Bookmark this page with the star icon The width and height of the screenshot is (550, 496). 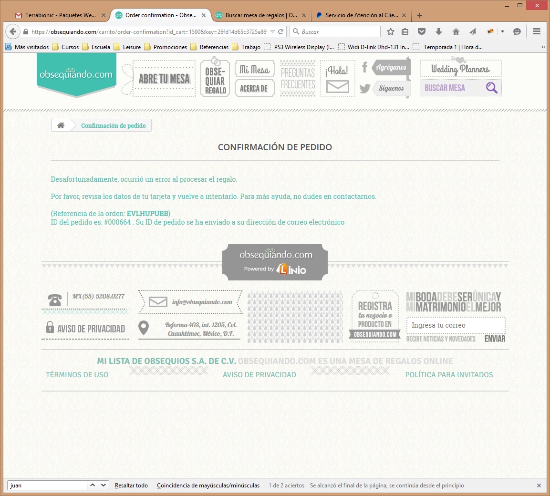pyautogui.click(x=390, y=31)
